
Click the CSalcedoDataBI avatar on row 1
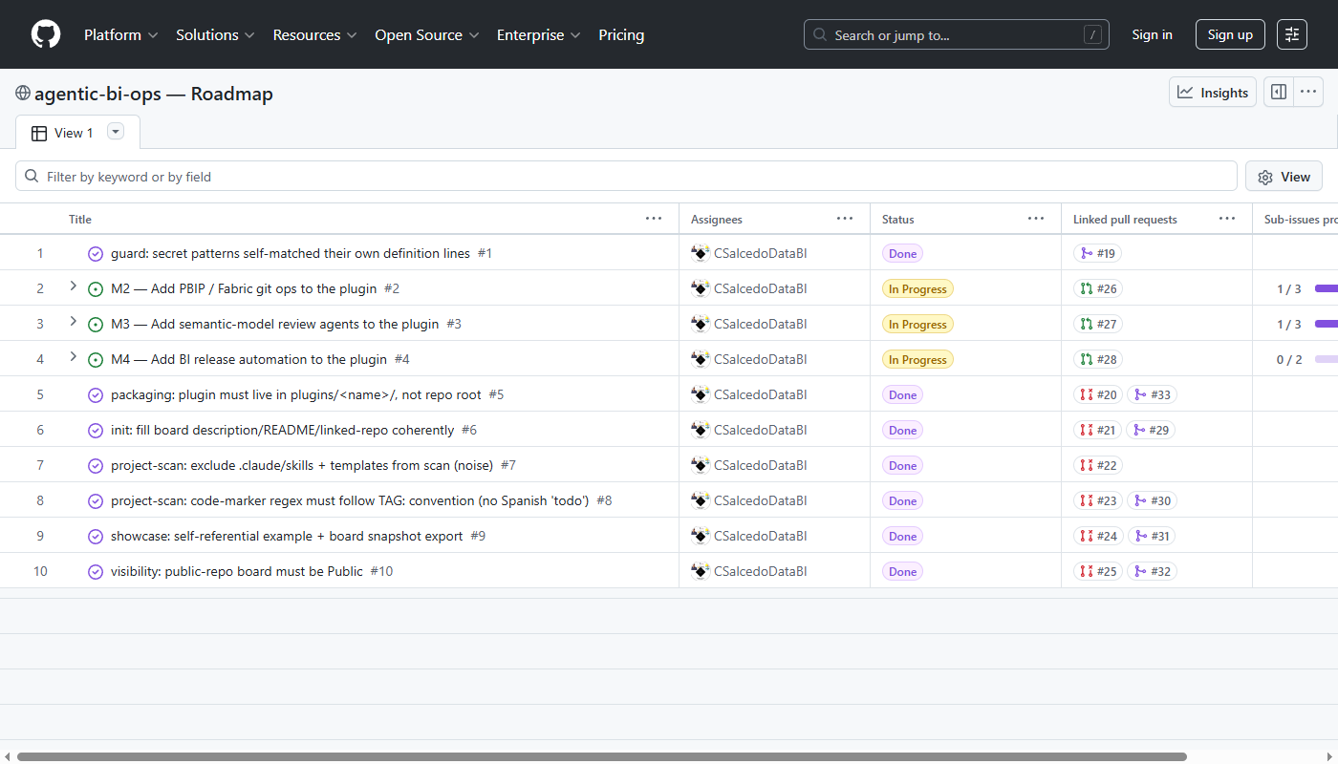coord(701,253)
